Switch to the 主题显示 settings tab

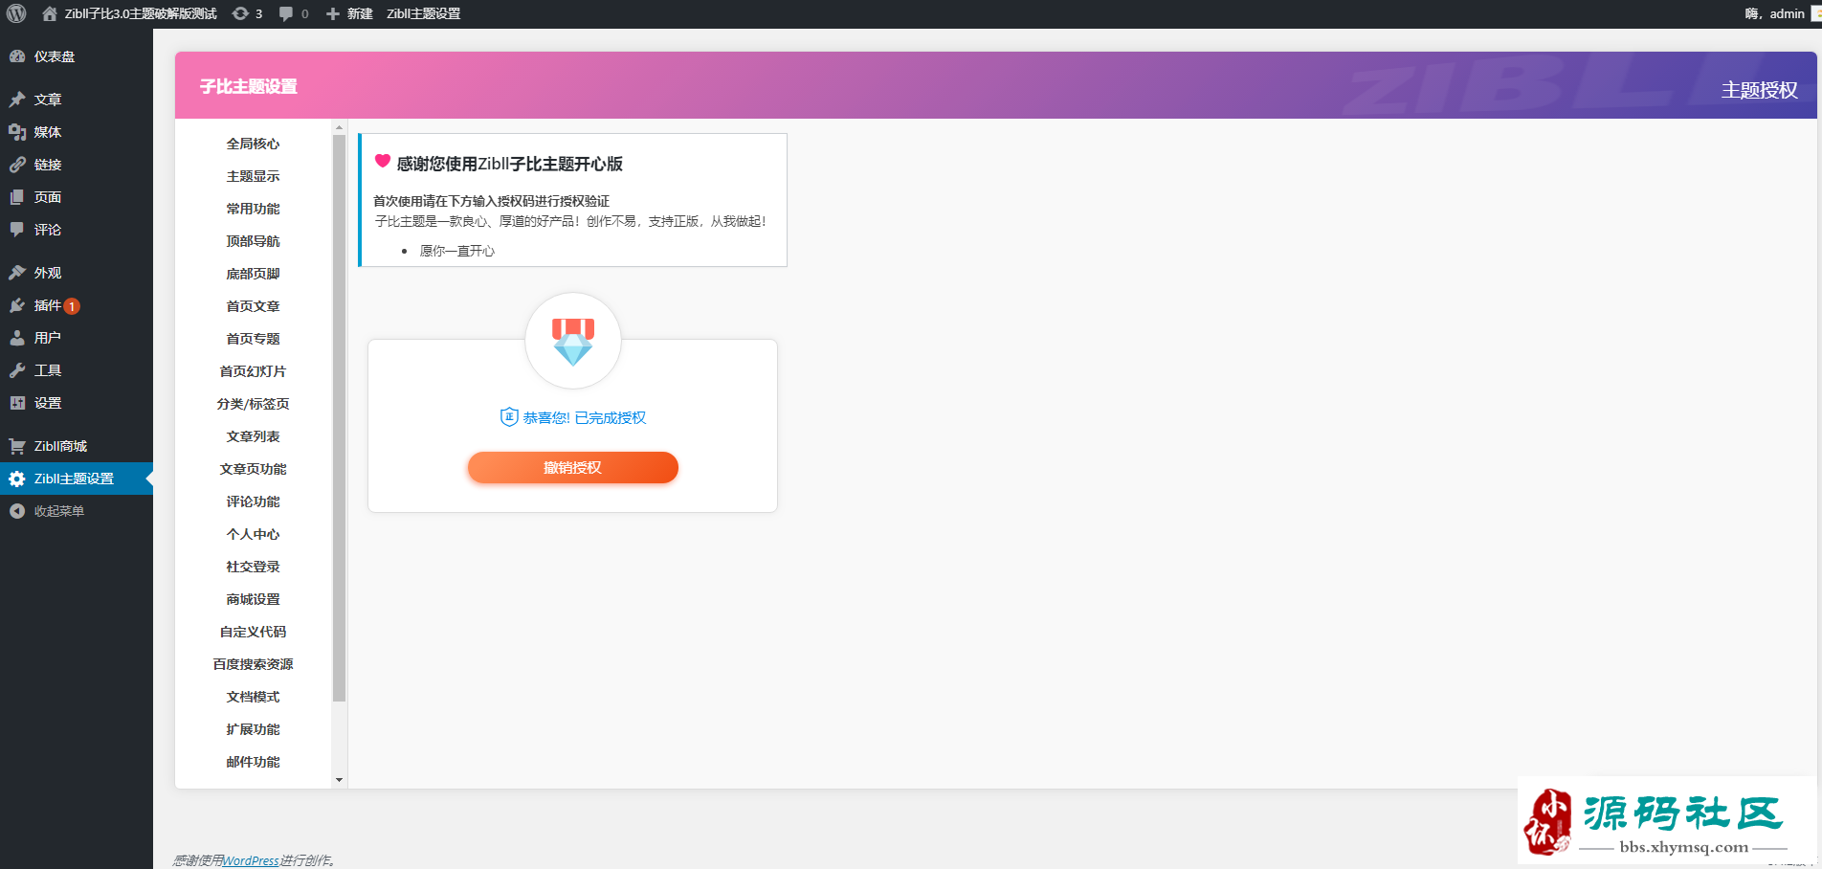click(253, 176)
